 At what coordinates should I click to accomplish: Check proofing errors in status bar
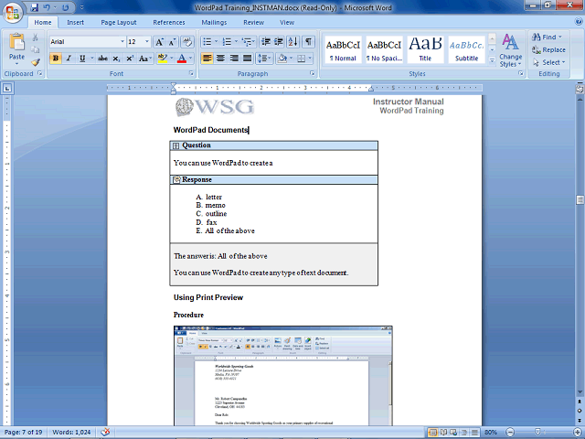pyautogui.click(x=106, y=432)
